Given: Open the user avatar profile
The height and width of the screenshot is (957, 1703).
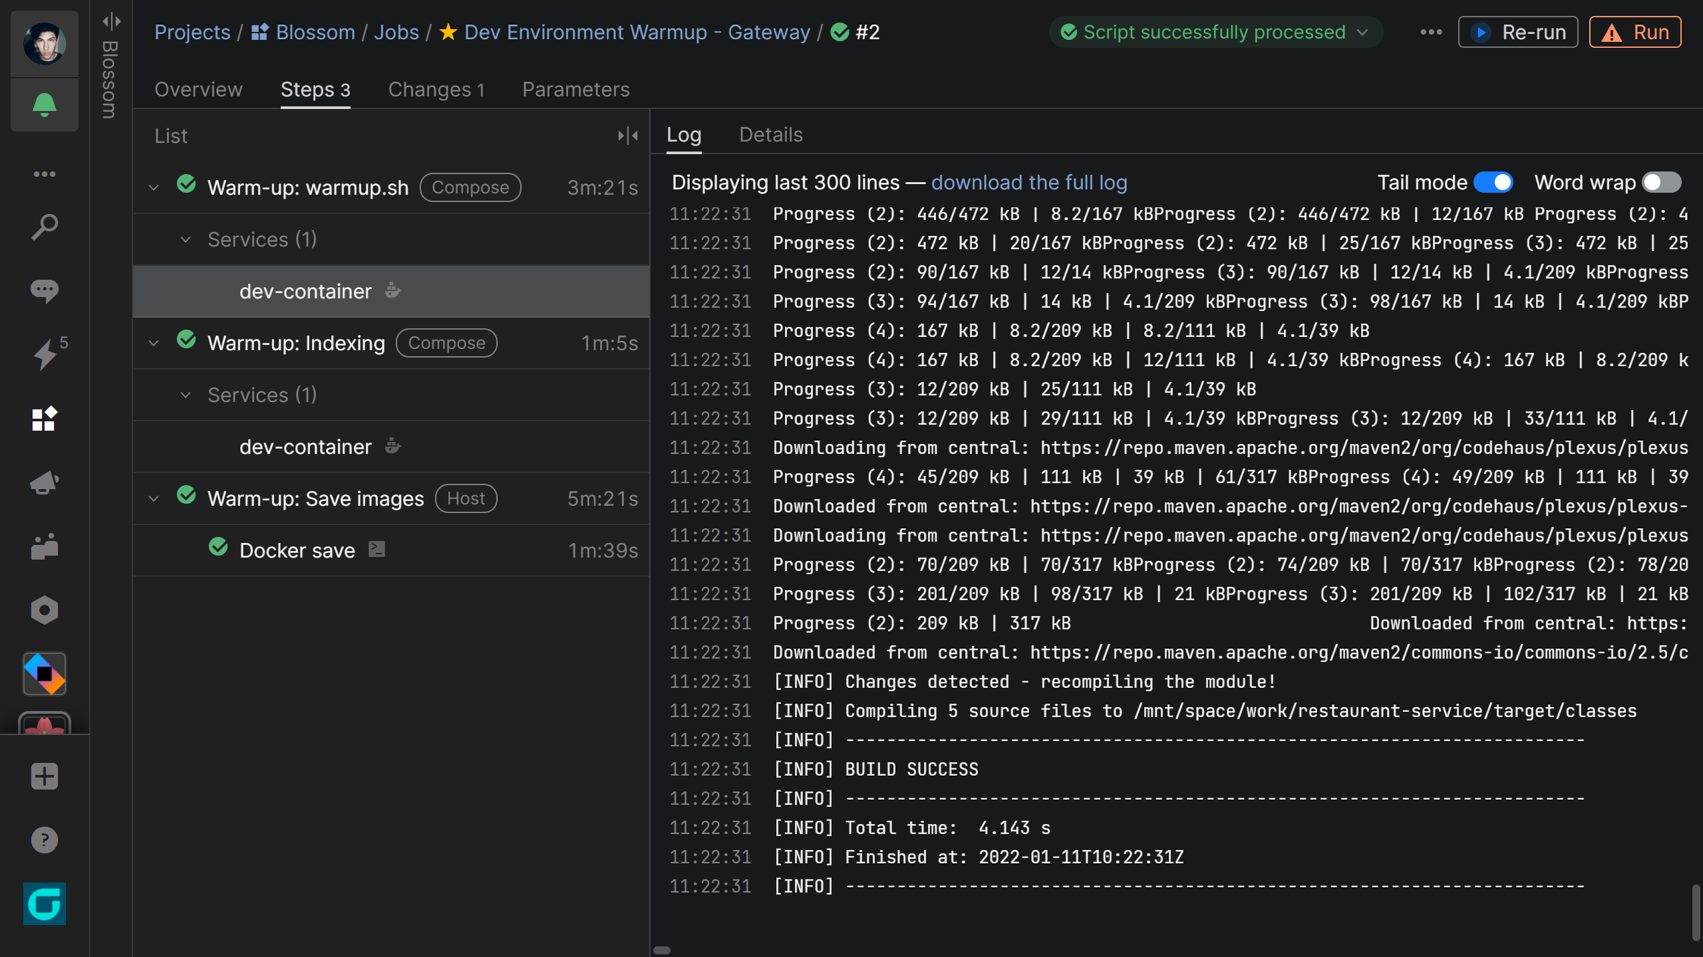Looking at the screenshot, I should pyautogui.click(x=45, y=44).
